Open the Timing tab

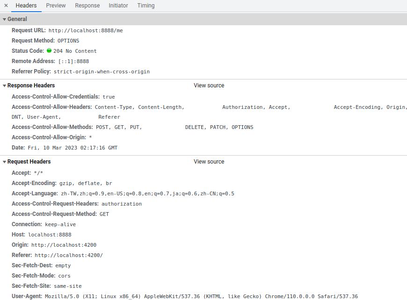[x=146, y=6]
